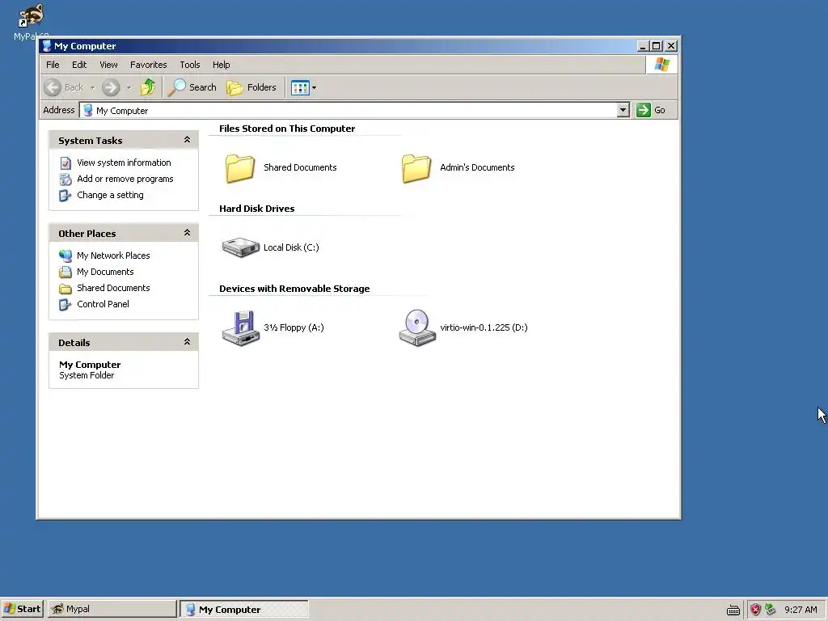828x621 pixels.
Task: Select the virtio-win CD drive (D:) icon
Action: 417,328
